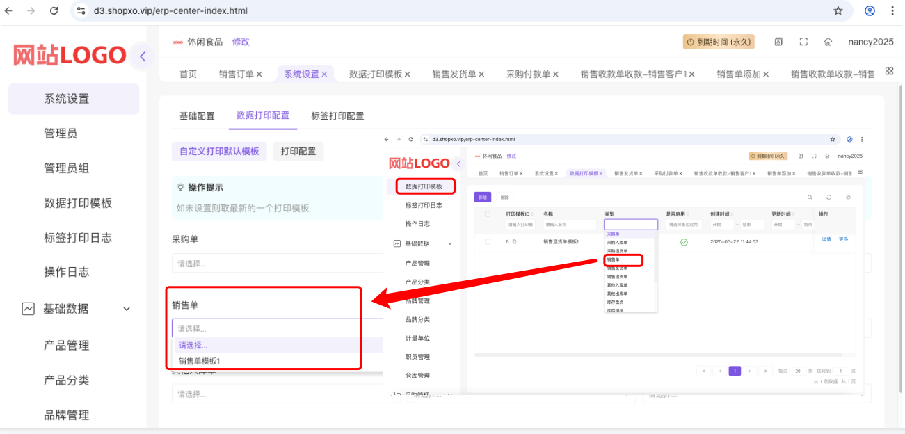Open 管理员 in the sidebar
This screenshot has height=434, width=905.
click(61, 134)
